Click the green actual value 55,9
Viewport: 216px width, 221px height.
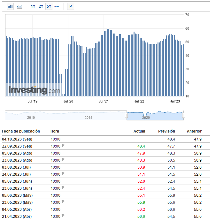click(x=141, y=202)
